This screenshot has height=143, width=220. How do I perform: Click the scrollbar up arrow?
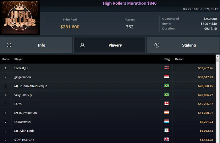click(217, 57)
